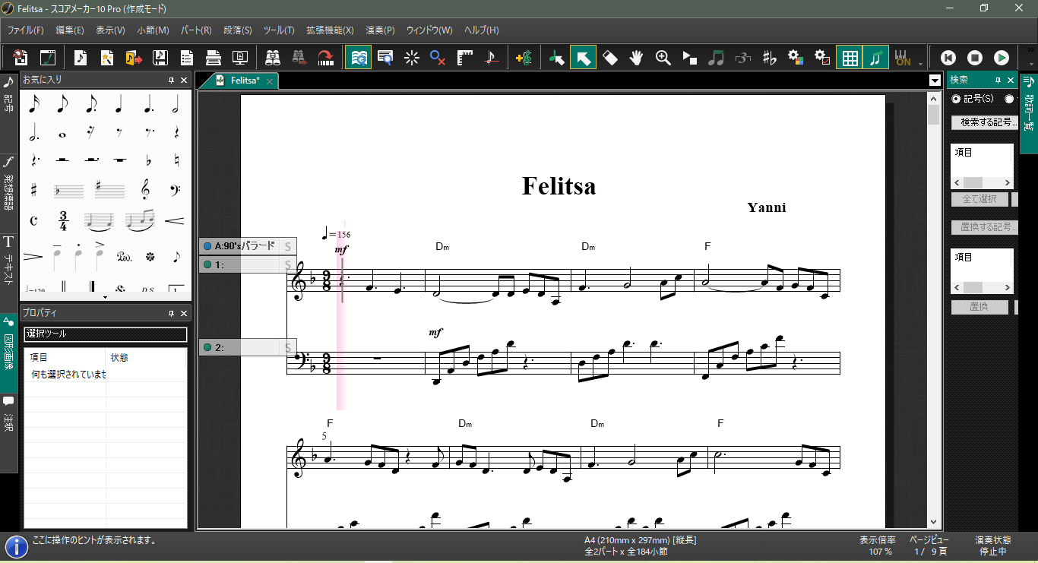
Task: Click the print toolbar icon
Action: click(214, 58)
